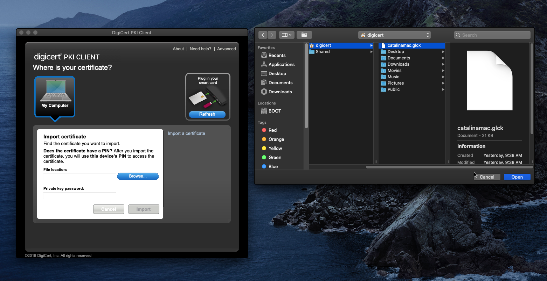This screenshot has width=547, height=281.
Task: Click the smart card reader illustration
Action: 208,98
